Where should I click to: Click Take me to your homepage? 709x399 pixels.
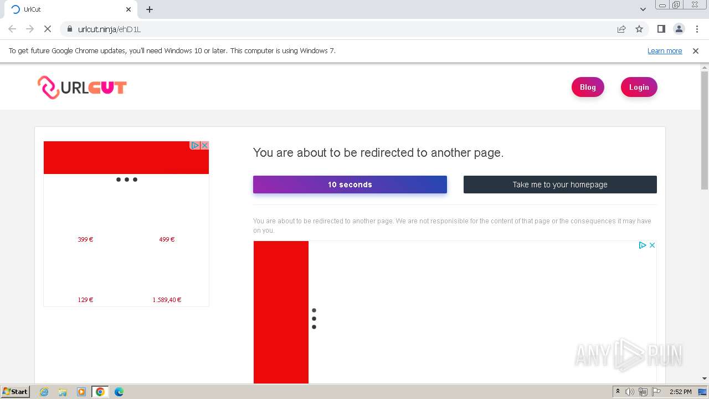[560, 185]
